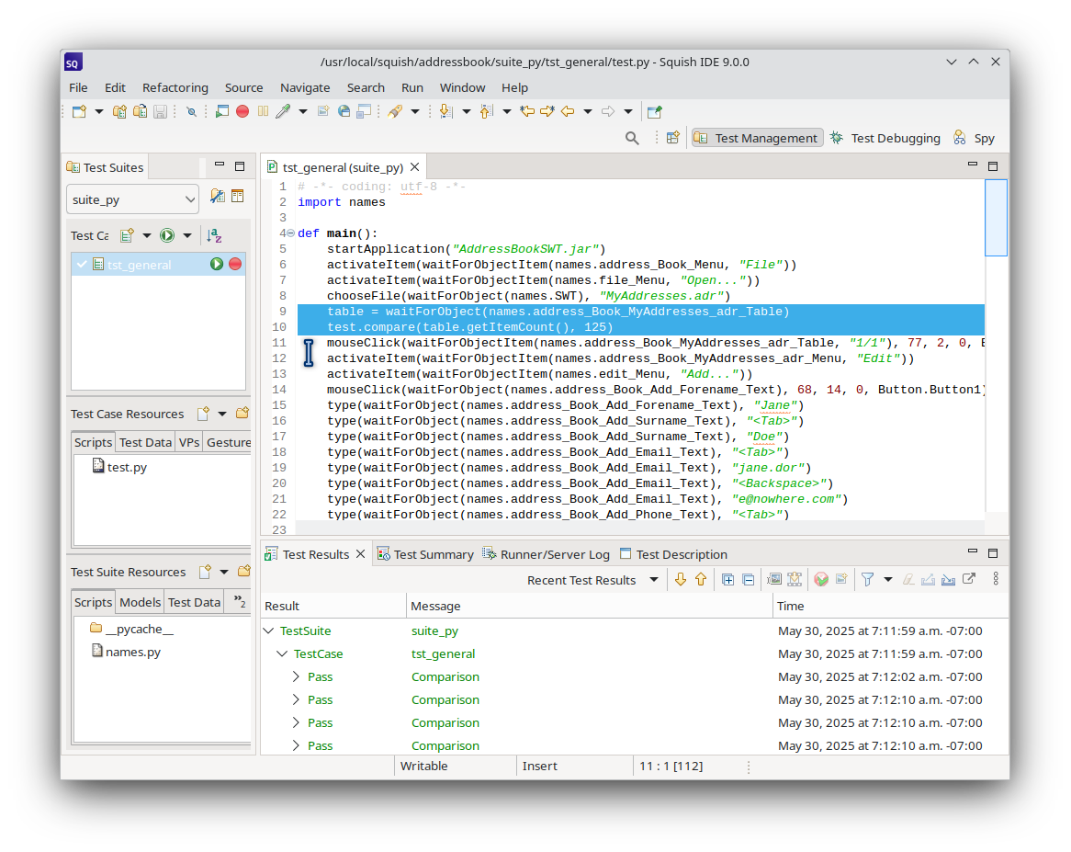Run the tst_general test case with green play icon
The image size is (1071, 852).
pos(217,265)
